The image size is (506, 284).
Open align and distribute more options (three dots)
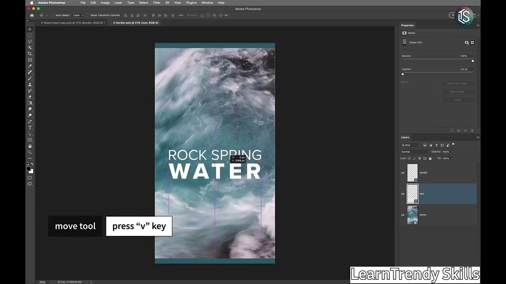point(181,15)
